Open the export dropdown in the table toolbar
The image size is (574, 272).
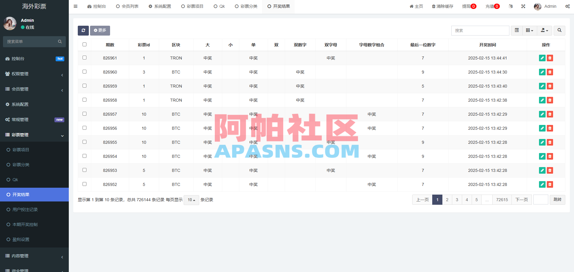[544, 30]
